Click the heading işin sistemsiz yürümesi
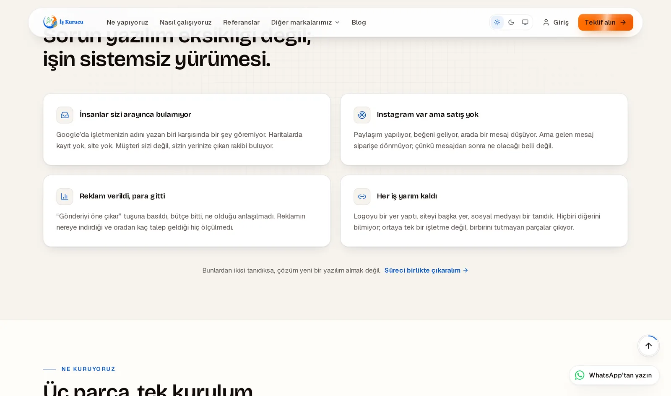Image resolution: width=671 pixels, height=396 pixels. click(157, 59)
